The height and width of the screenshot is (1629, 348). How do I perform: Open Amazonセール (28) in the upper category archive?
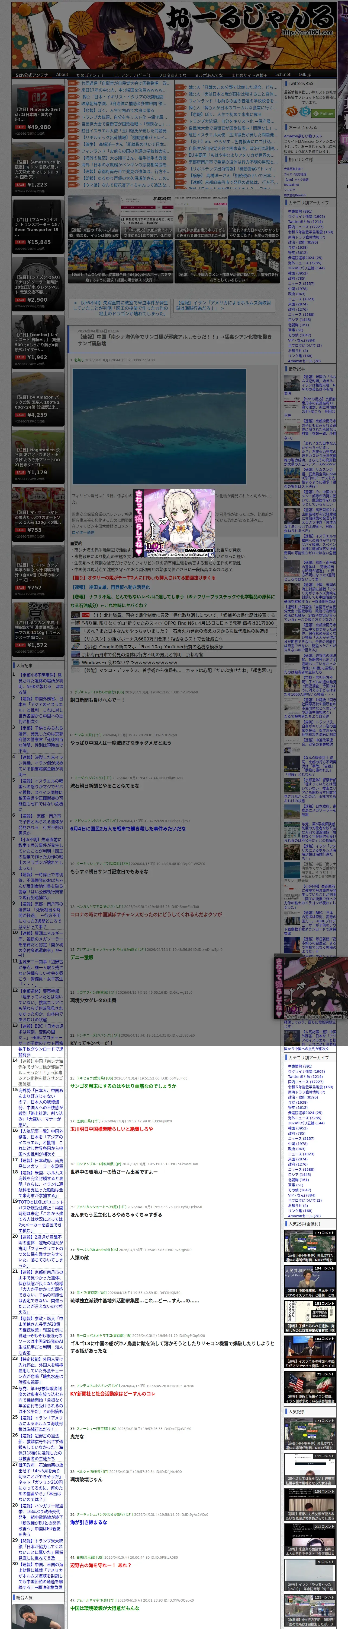pos(304,361)
